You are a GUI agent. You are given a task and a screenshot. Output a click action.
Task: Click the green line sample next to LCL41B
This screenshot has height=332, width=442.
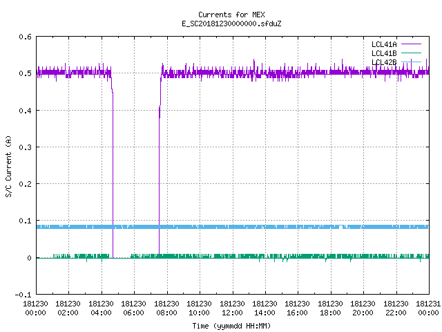(411, 53)
